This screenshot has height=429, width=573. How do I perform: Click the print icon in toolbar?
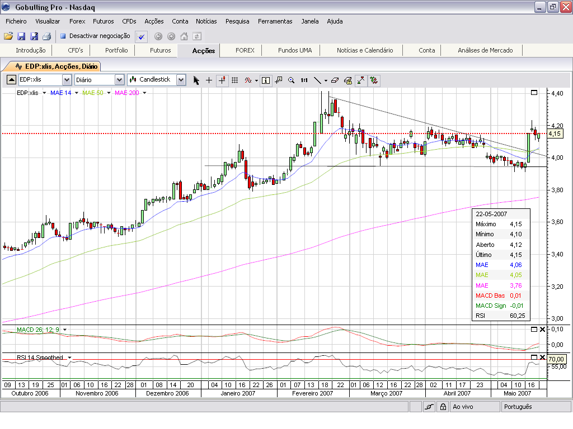(47, 36)
